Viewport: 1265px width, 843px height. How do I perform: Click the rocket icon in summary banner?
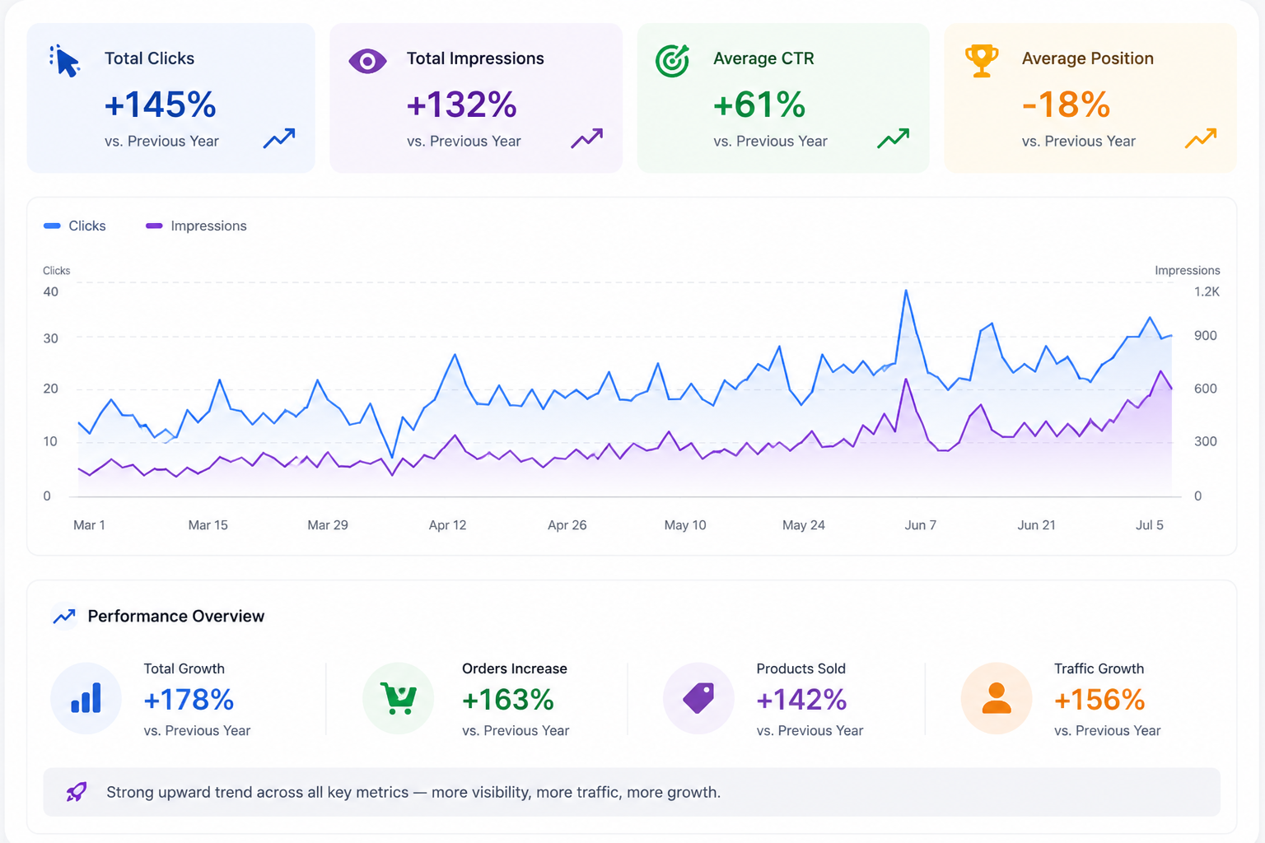pos(77,792)
